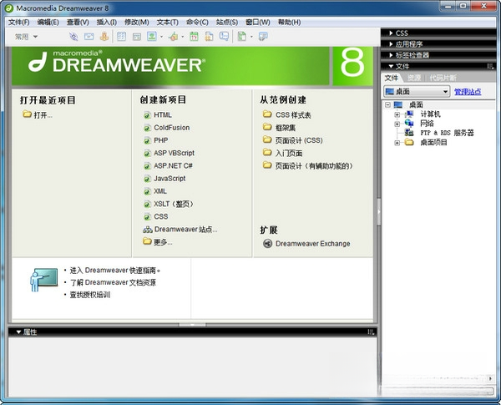Screen dimensions: 501x405
Task: Open Dreamweaver Exchange link
Action: click(306, 244)
